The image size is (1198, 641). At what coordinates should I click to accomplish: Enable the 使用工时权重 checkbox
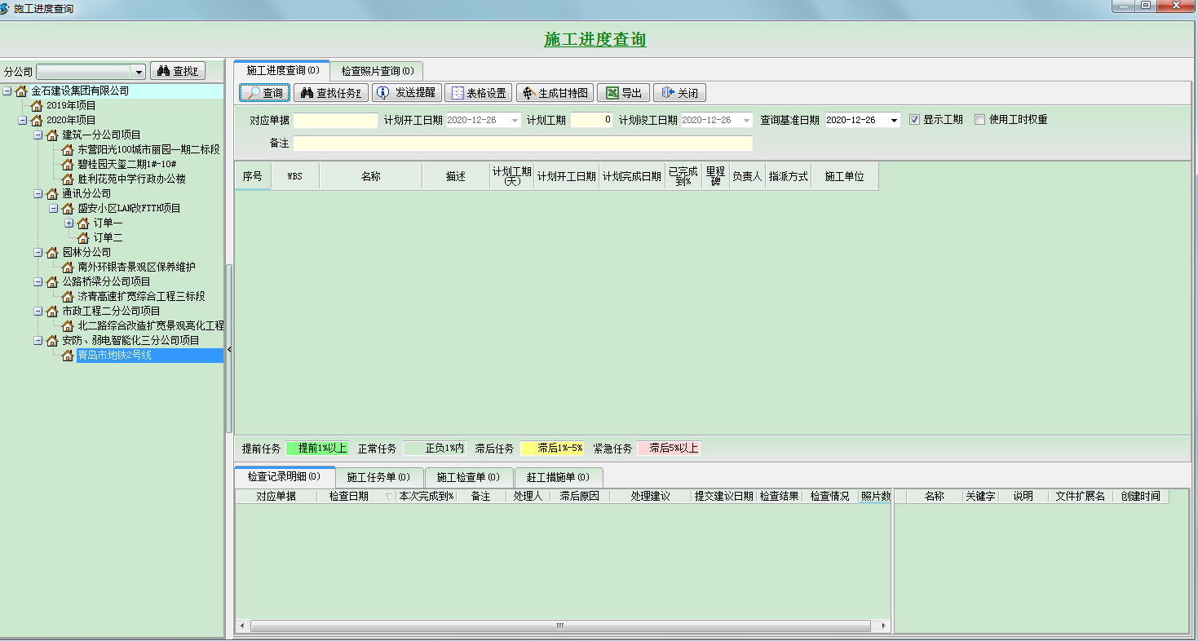point(979,120)
